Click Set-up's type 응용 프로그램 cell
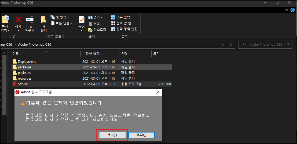This screenshot has width=297, height=144. click(x=131, y=84)
